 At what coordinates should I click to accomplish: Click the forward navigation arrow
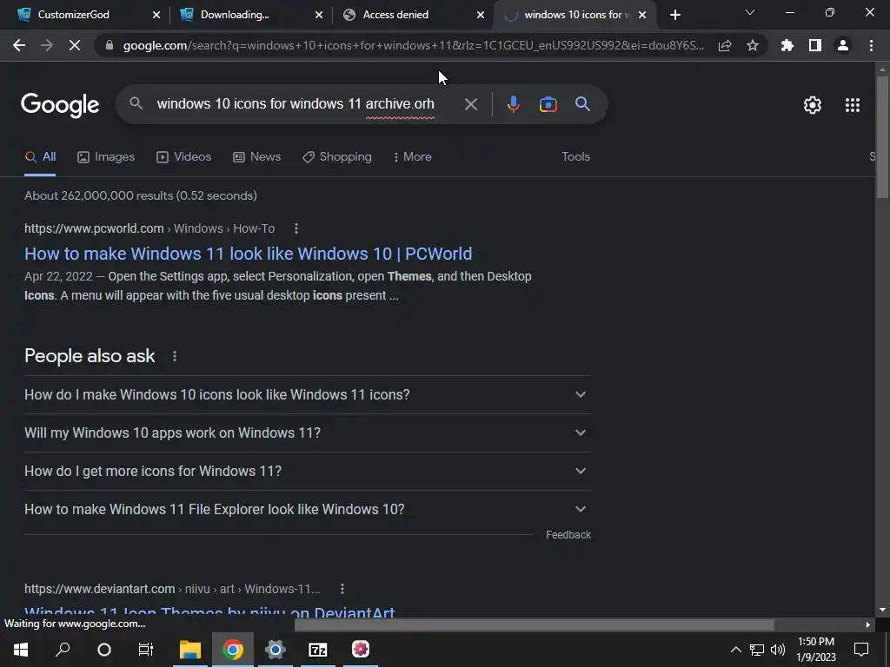[47, 45]
